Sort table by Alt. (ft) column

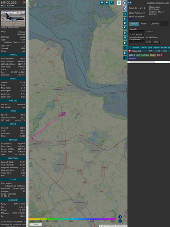(x=164, y=48)
